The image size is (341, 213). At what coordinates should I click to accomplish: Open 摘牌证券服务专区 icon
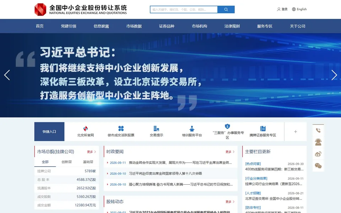click(263, 129)
